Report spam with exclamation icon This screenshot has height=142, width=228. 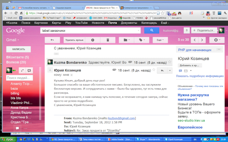point(93,40)
